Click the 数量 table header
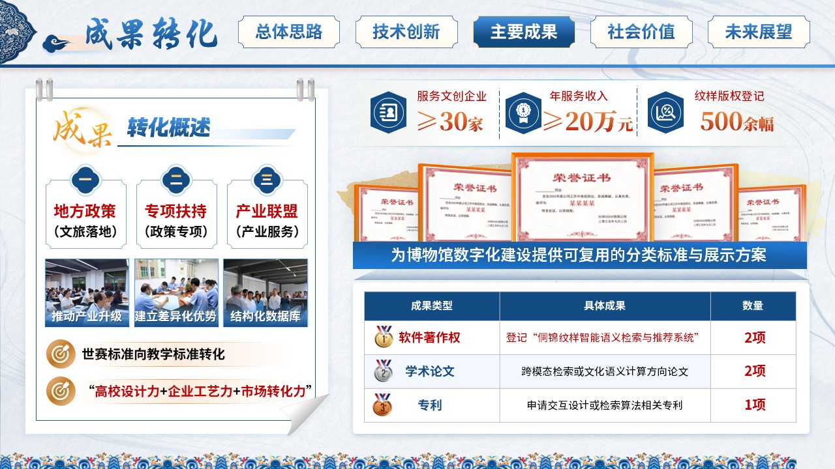Viewport: 835px width, 469px height. coord(753,306)
